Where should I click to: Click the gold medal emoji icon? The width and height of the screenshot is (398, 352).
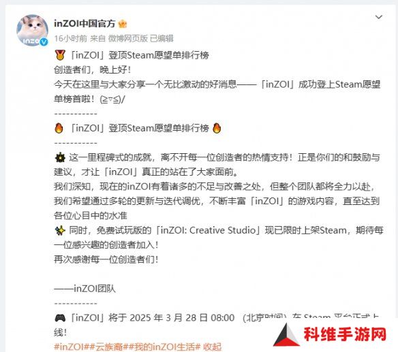pos(60,55)
